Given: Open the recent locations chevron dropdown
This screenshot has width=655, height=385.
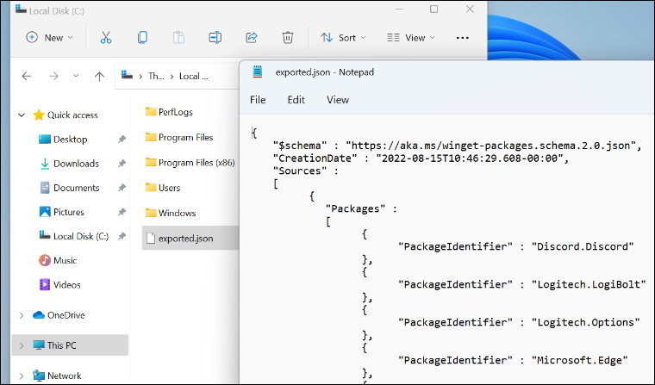Looking at the screenshot, I should 76,76.
